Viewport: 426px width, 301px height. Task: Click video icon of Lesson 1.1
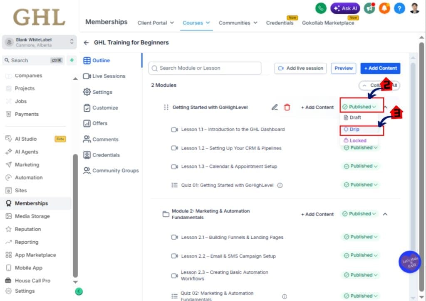click(x=174, y=130)
